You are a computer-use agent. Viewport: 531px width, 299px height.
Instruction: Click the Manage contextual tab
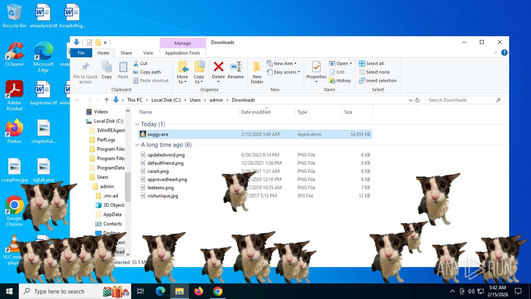[x=183, y=43]
